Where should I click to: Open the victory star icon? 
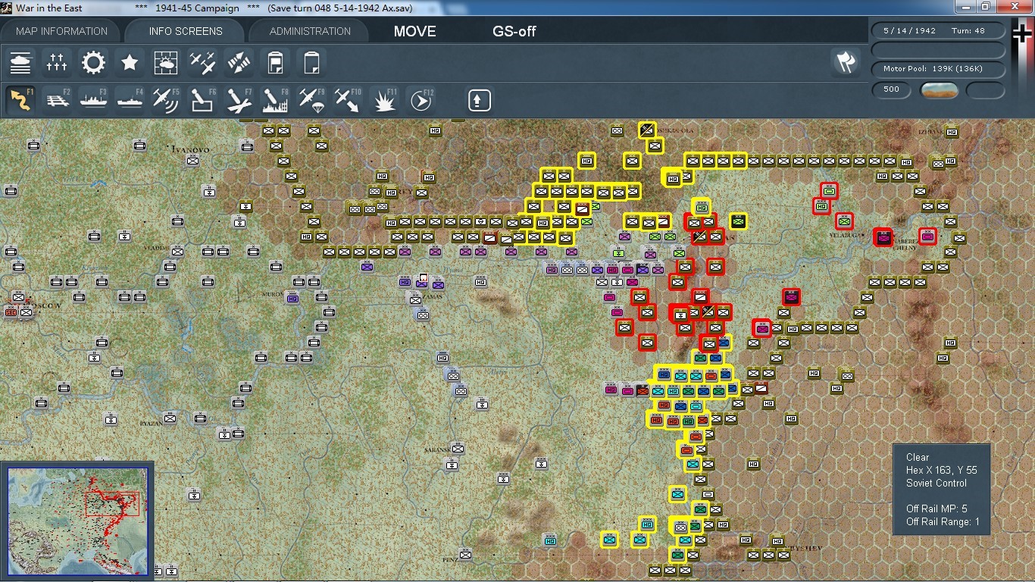130,62
